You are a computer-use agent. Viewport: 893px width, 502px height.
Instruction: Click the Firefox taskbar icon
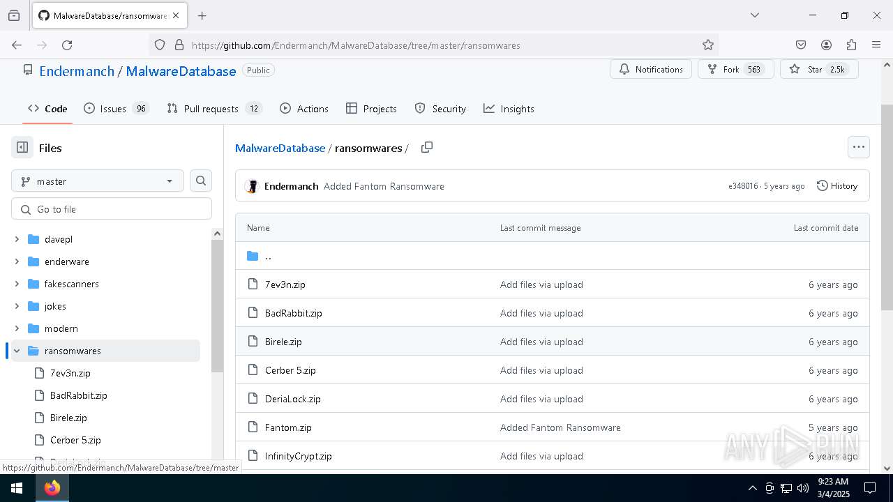[x=52, y=488]
